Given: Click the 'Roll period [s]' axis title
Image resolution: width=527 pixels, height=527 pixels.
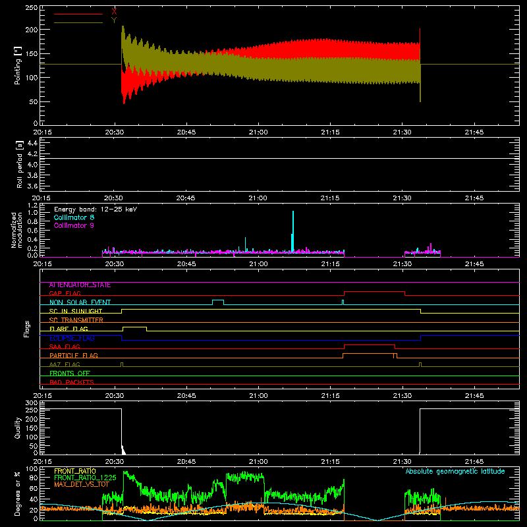Looking at the screenshot, I should tap(20, 164).
